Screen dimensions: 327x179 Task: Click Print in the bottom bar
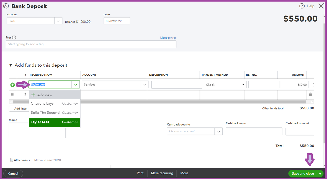point(140,173)
